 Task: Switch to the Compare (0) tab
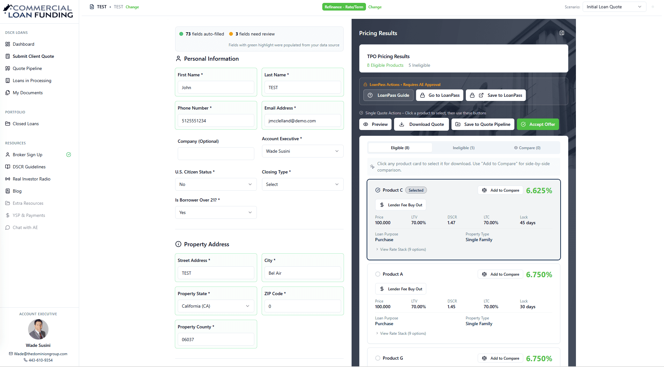coord(527,148)
